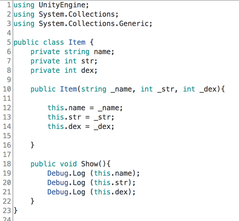Click the opening brace after class Item
The image size is (239, 221).
pyautogui.click(x=92, y=42)
